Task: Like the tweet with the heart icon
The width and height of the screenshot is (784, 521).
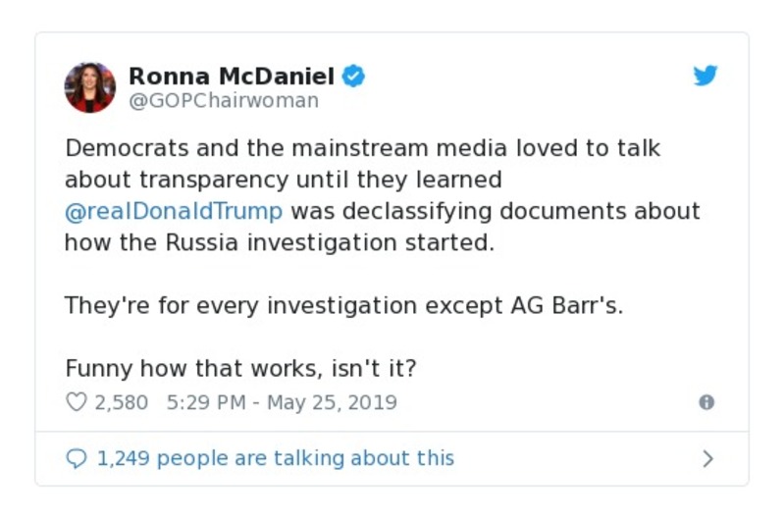Action: point(76,402)
